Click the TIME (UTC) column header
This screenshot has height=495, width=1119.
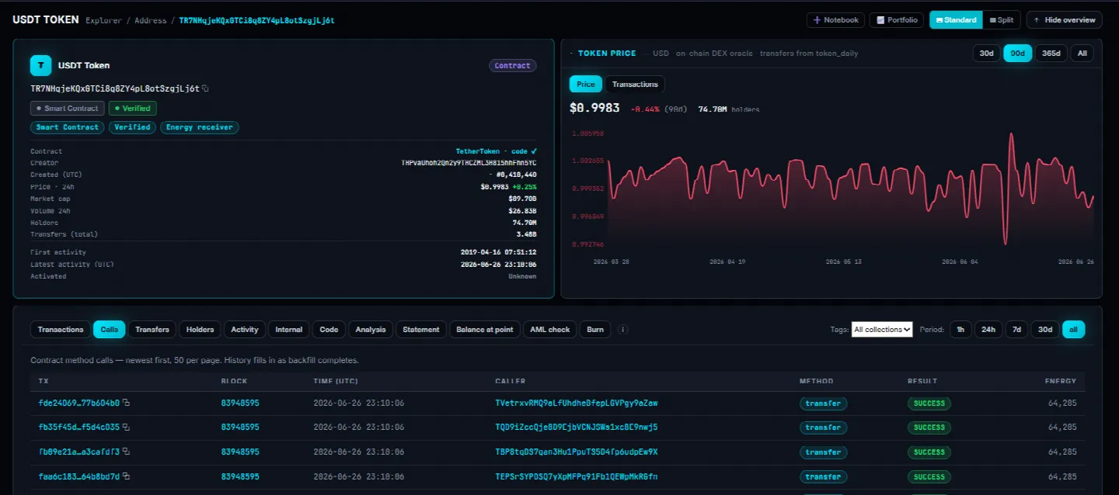click(x=336, y=381)
